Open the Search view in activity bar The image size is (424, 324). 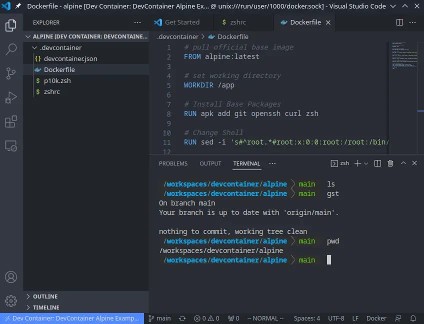coord(11,49)
